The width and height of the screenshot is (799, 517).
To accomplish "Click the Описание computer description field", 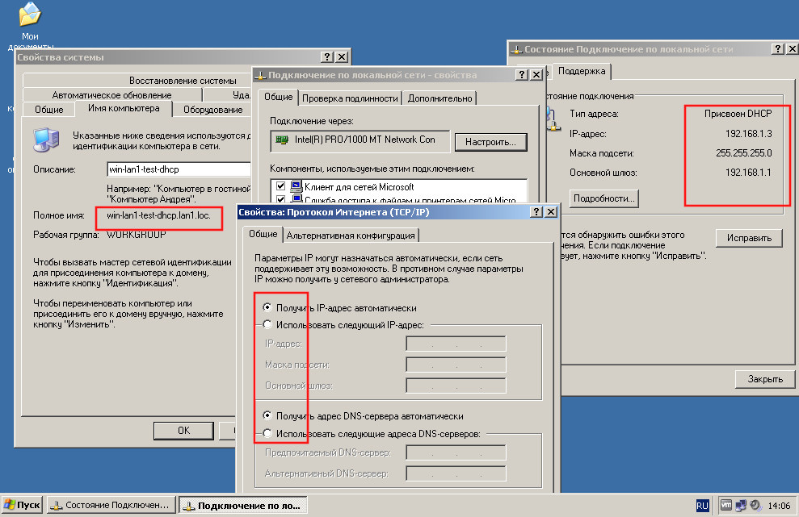I will (179, 169).
